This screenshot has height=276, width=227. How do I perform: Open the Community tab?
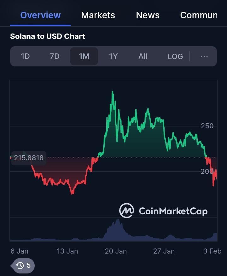pos(199,15)
